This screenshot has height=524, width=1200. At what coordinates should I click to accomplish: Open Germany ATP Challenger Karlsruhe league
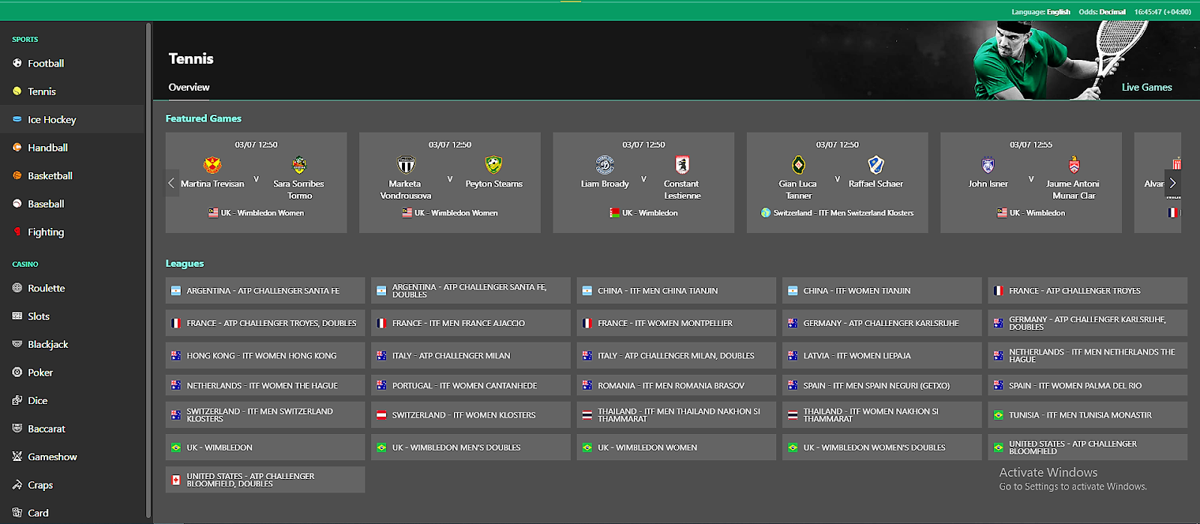(x=882, y=323)
